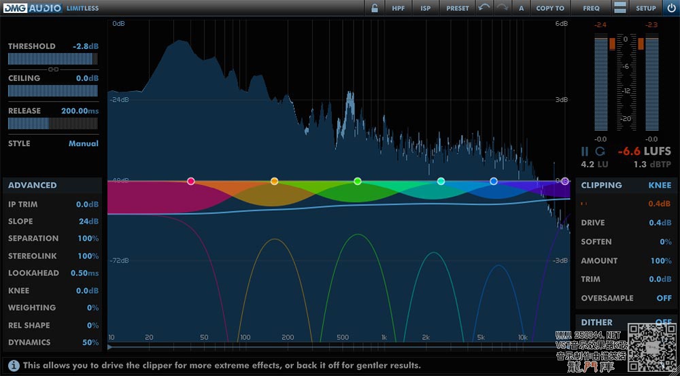Click the threshold-ceiling link chain icon
This screenshot has width=680, height=376.
click(53, 69)
